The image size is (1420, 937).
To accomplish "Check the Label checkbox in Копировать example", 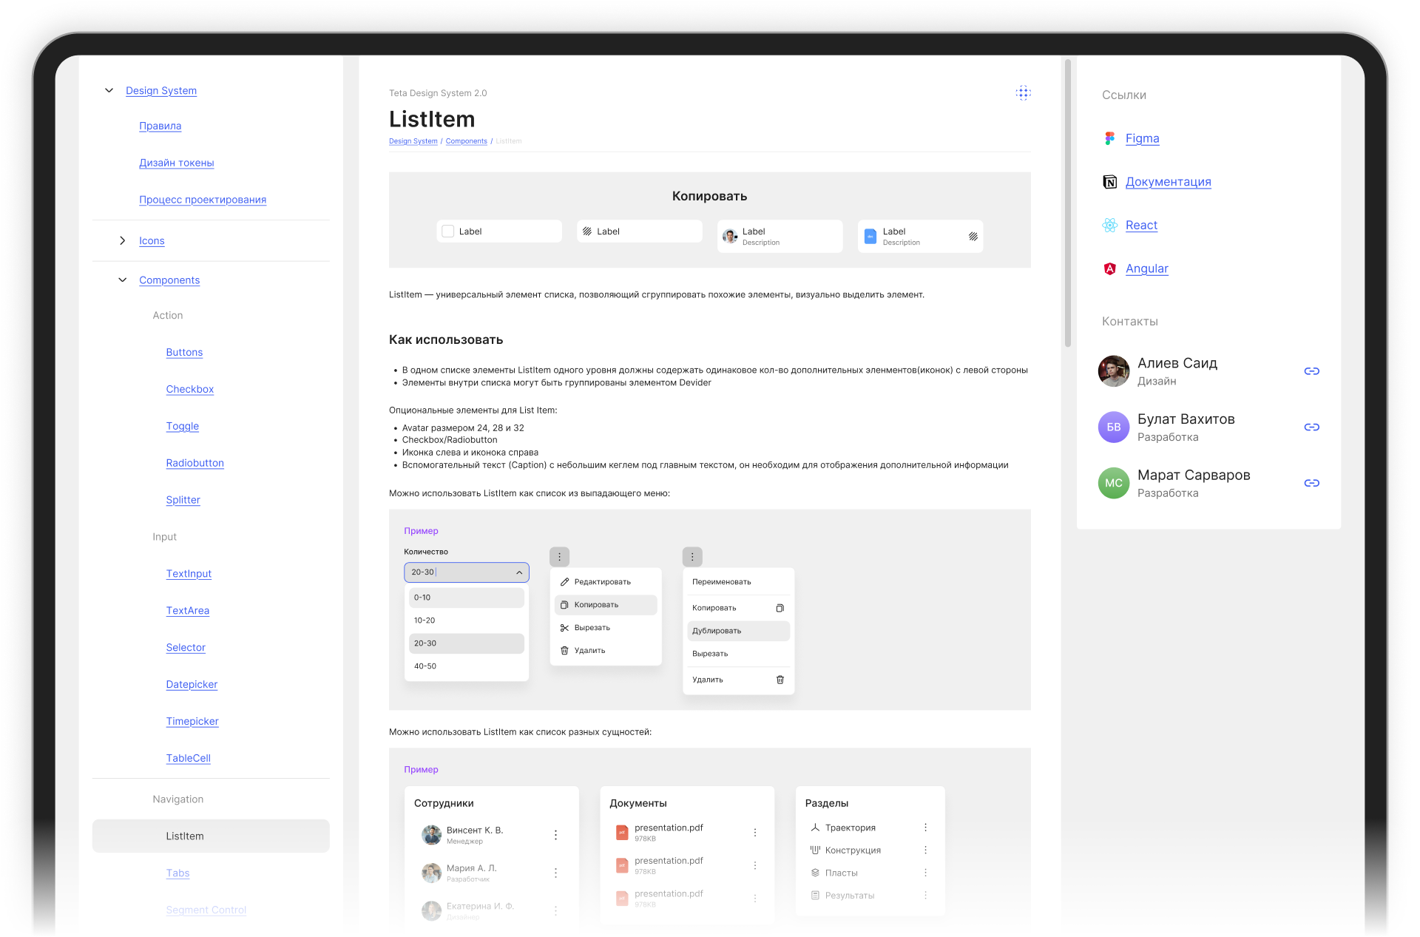I will [447, 231].
